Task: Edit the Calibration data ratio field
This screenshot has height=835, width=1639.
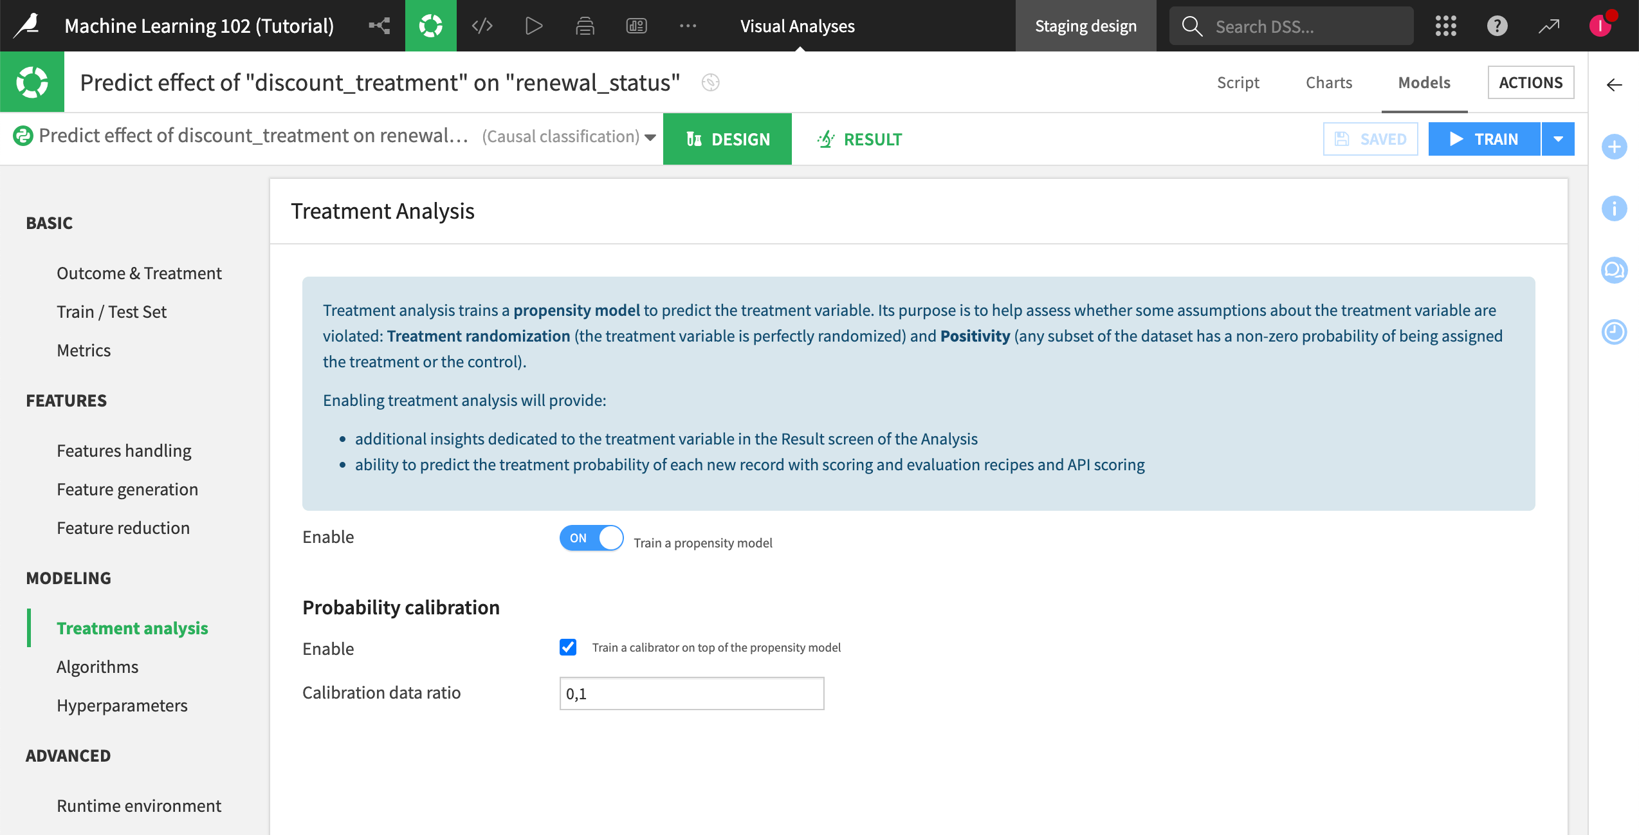Action: (x=691, y=693)
